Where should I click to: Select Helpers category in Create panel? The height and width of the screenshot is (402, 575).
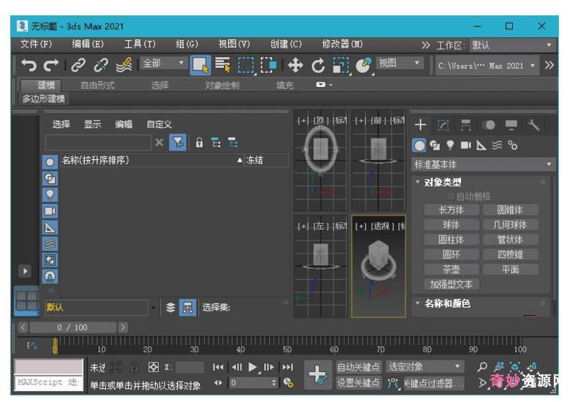[x=481, y=145]
